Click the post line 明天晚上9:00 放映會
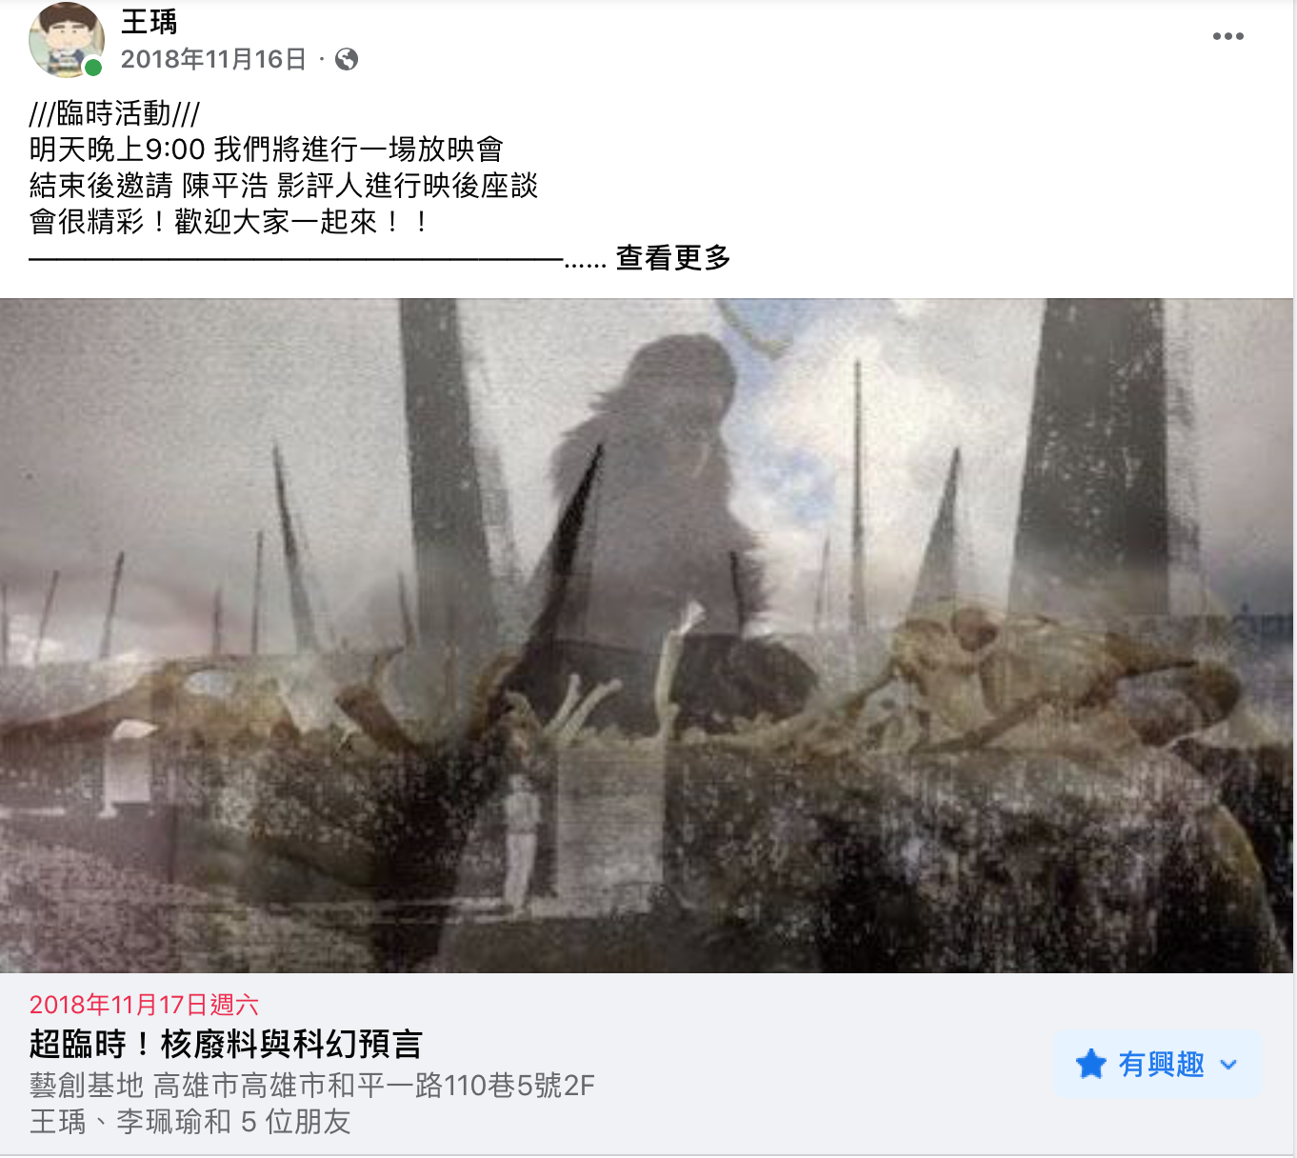Screen dimensions: 1297x1158 [x=267, y=150]
